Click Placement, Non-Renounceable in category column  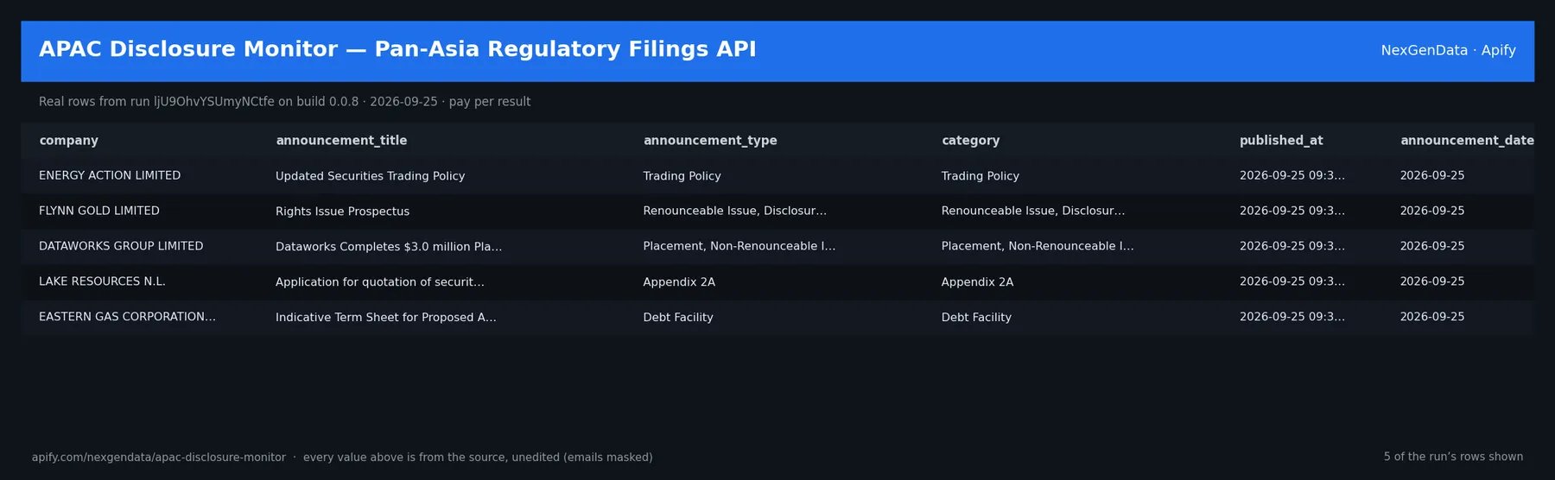click(1037, 247)
